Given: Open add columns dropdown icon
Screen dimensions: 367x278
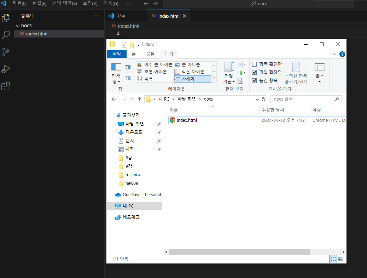Looking at the screenshot, I should (x=242, y=73).
